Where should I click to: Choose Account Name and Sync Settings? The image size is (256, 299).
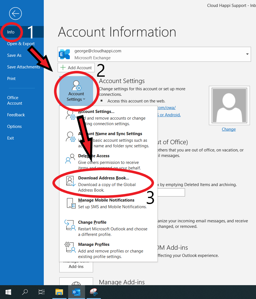(x=108, y=140)
